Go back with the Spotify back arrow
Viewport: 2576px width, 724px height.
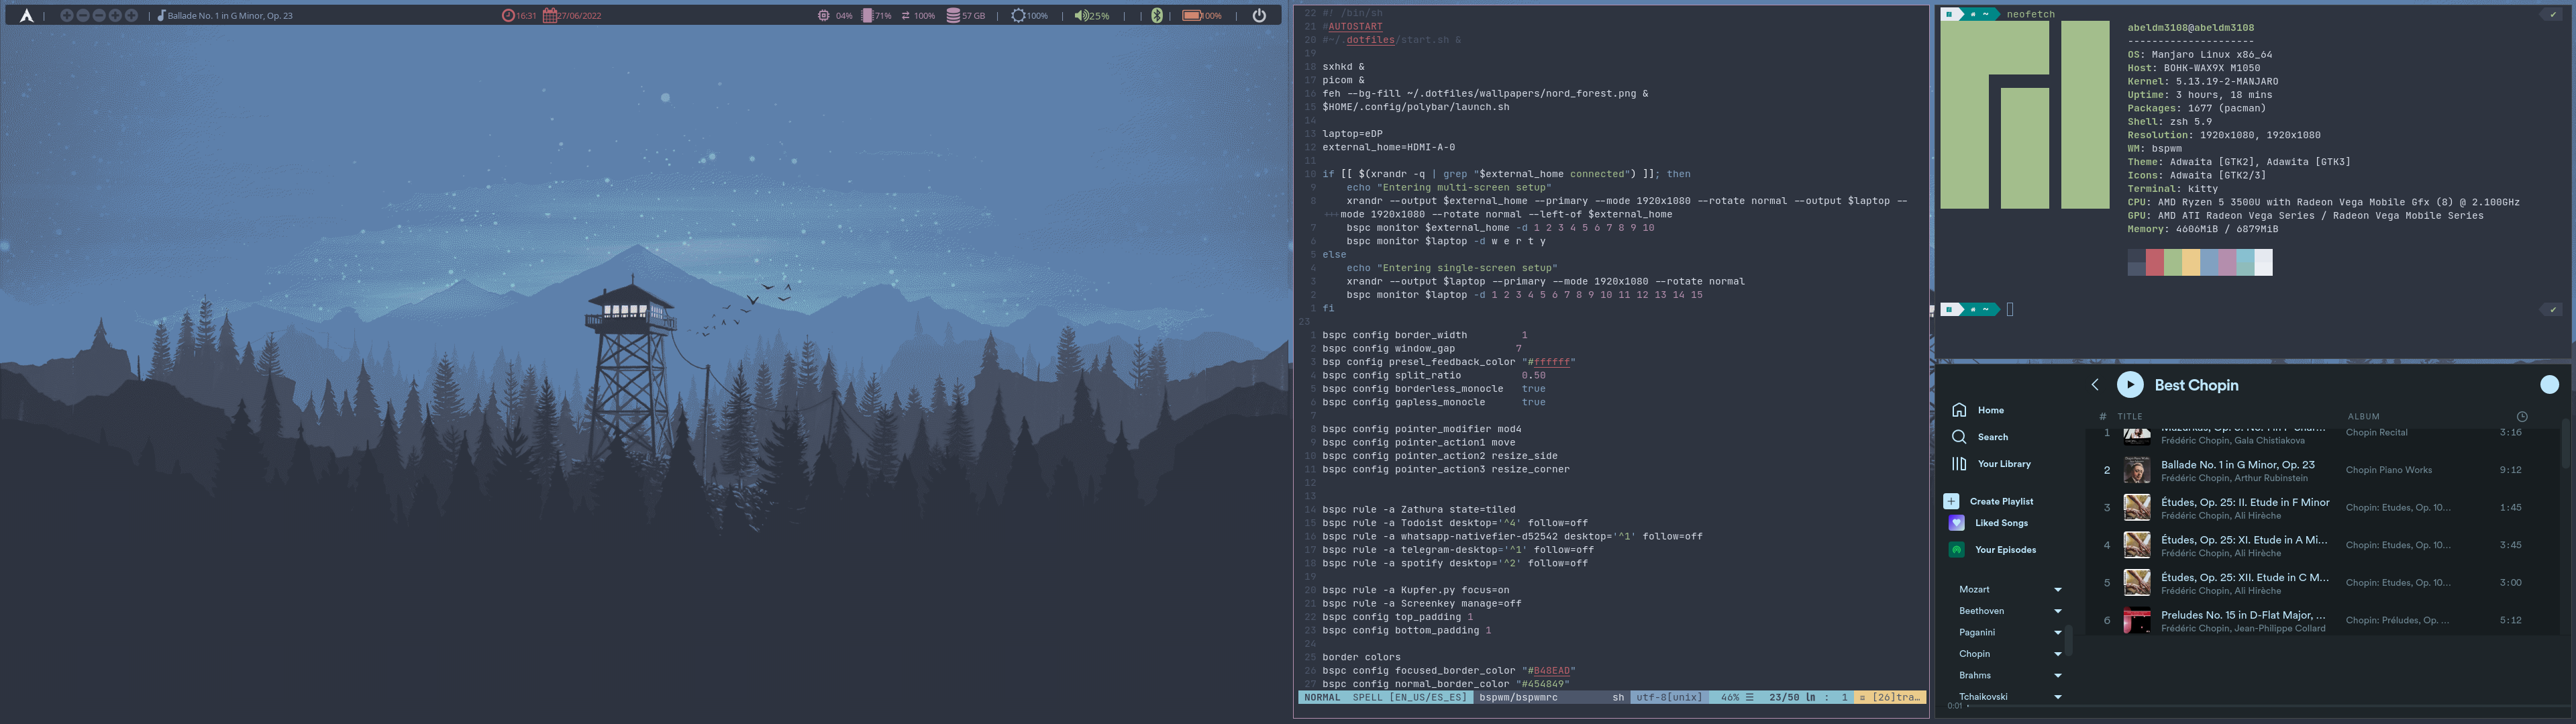(2095, 385)
